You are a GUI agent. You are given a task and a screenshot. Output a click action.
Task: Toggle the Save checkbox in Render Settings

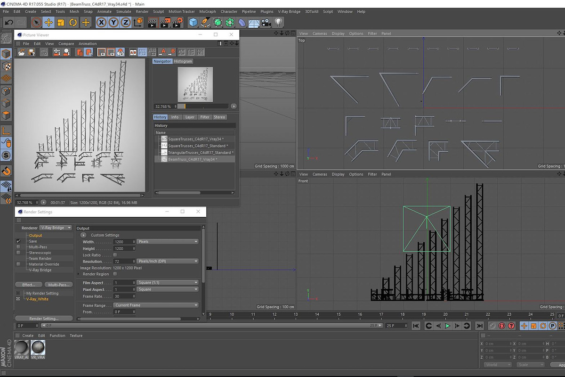point(18,241)
